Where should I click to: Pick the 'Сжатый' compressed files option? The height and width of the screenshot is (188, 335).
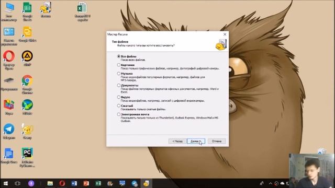pos(119,105)
